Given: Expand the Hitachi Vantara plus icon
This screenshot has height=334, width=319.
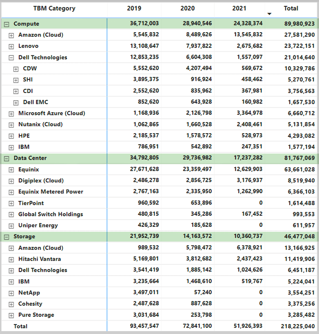Looking at the screenshot, I should 11,259.
